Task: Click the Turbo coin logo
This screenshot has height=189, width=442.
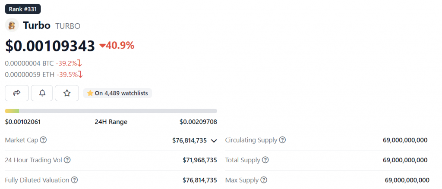Action: coord(12,25)
